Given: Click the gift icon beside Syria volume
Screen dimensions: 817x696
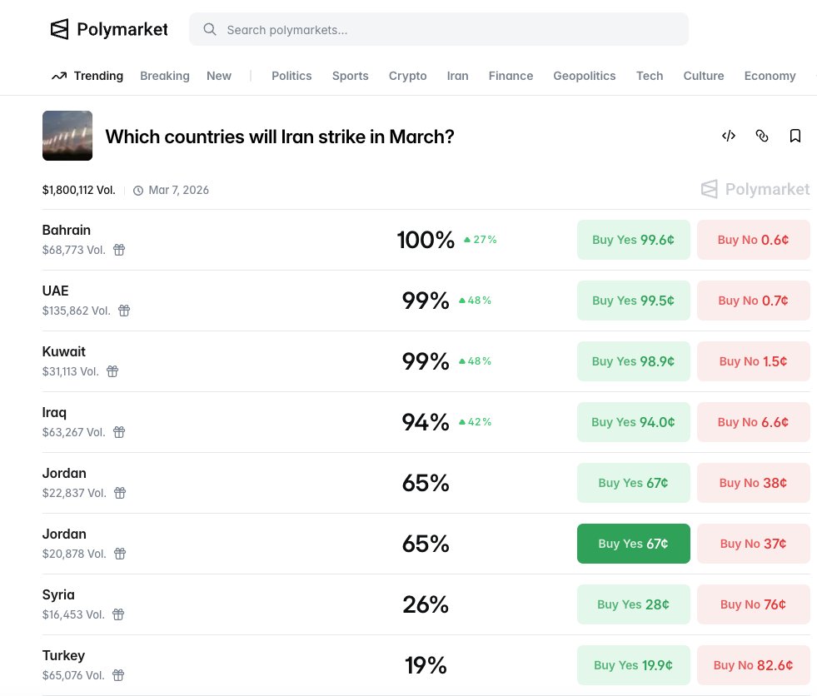Looking at the screenshot, I should [118, 614].
